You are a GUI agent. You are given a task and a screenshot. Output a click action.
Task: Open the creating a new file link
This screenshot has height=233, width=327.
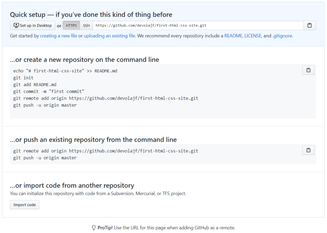coord(58,36)
